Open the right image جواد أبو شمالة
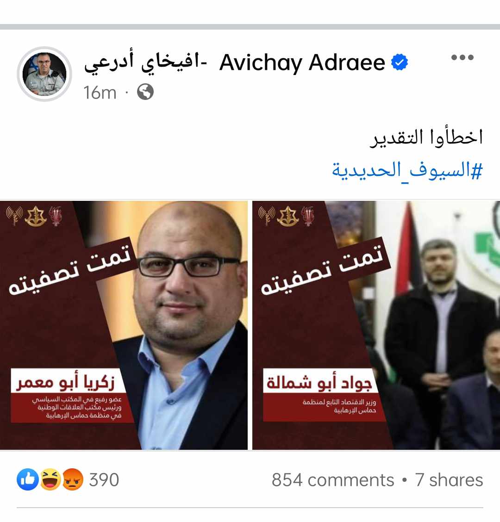The height and width of the screenshot is (522, 500). (376, 325)
